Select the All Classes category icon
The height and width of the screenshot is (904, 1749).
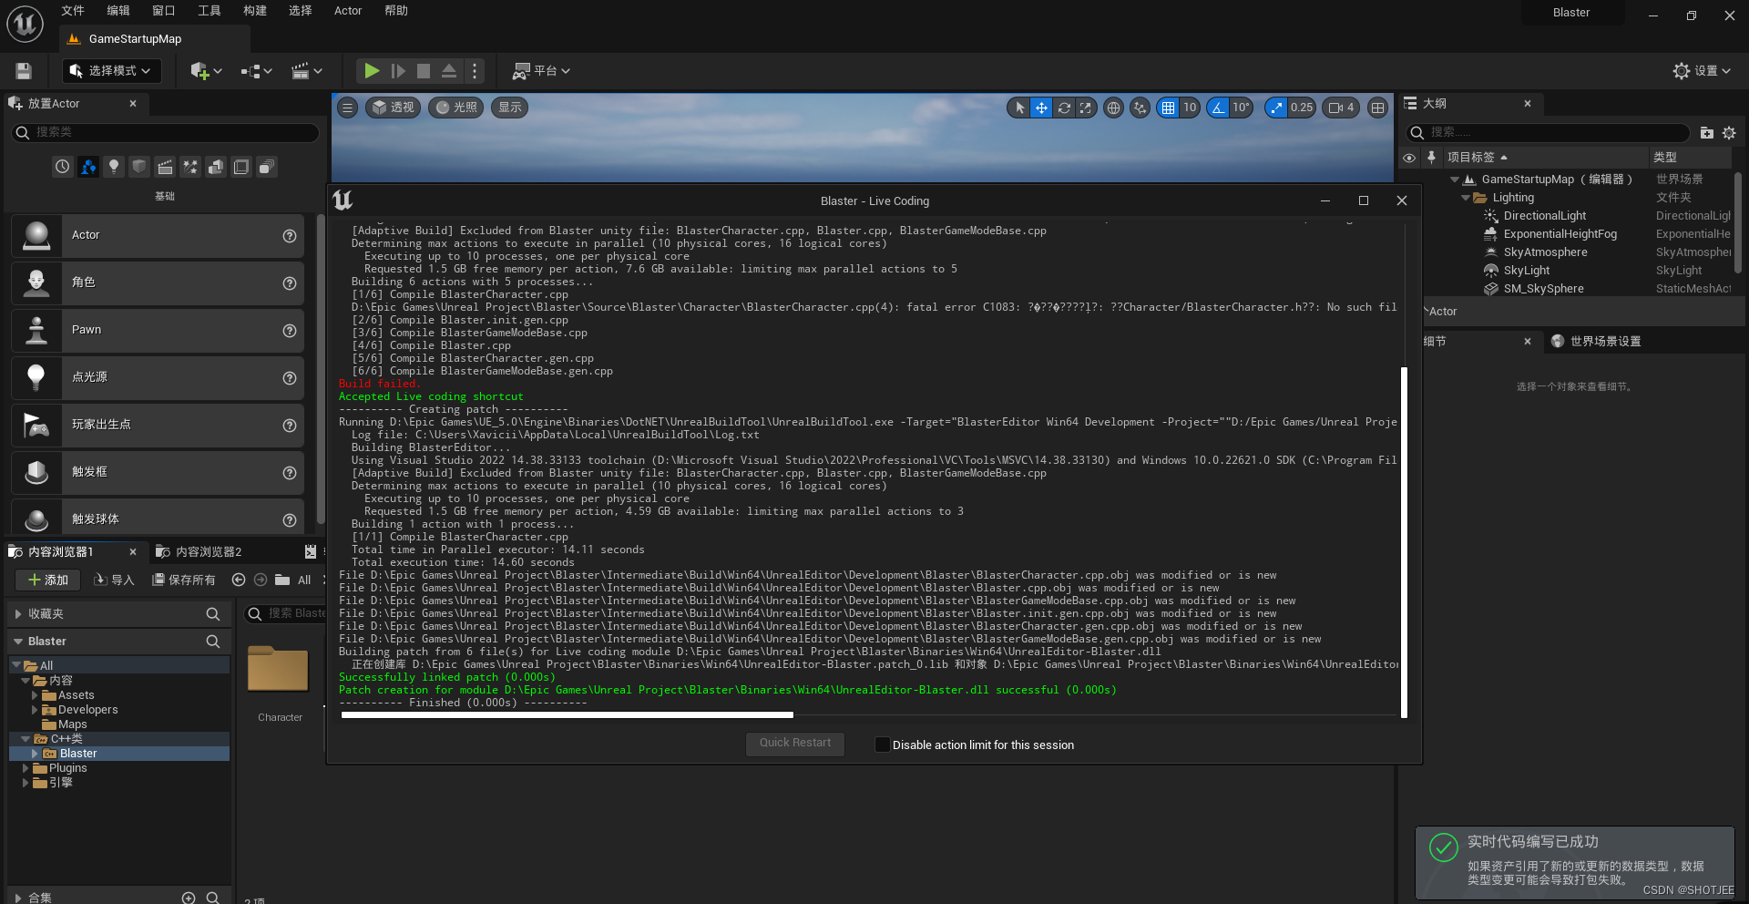266,167
